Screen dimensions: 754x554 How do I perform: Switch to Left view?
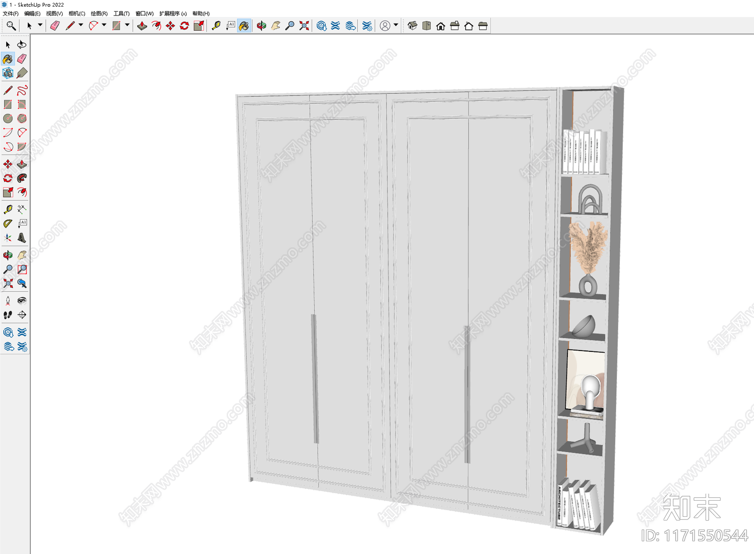pos(483,26)
